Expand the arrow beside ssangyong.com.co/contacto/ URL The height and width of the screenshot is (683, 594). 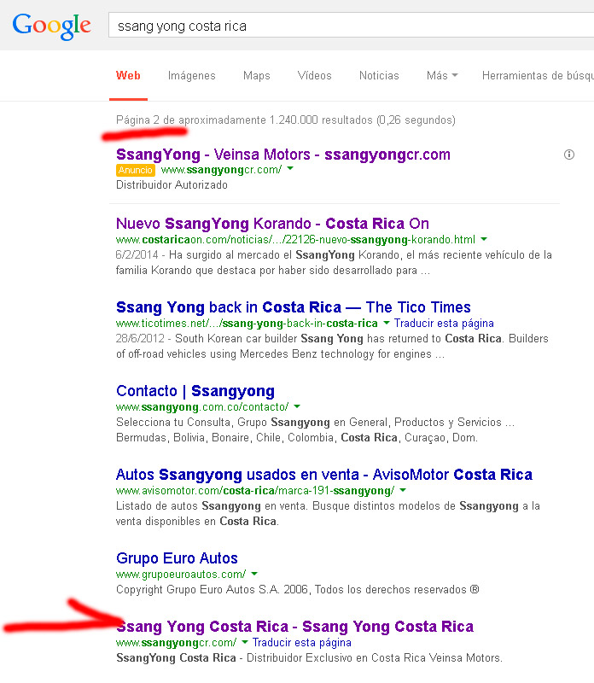point(297,406)
